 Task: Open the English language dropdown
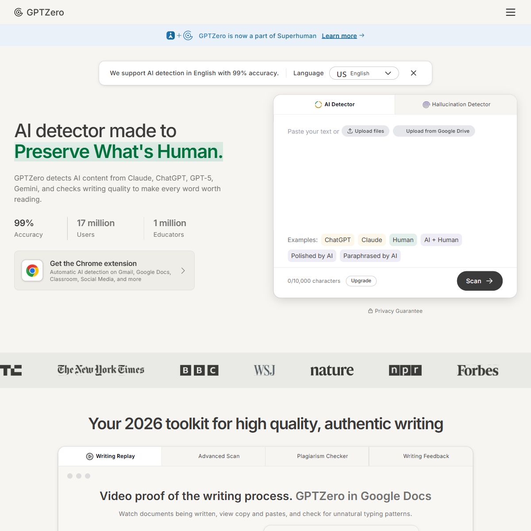point(364,73)
